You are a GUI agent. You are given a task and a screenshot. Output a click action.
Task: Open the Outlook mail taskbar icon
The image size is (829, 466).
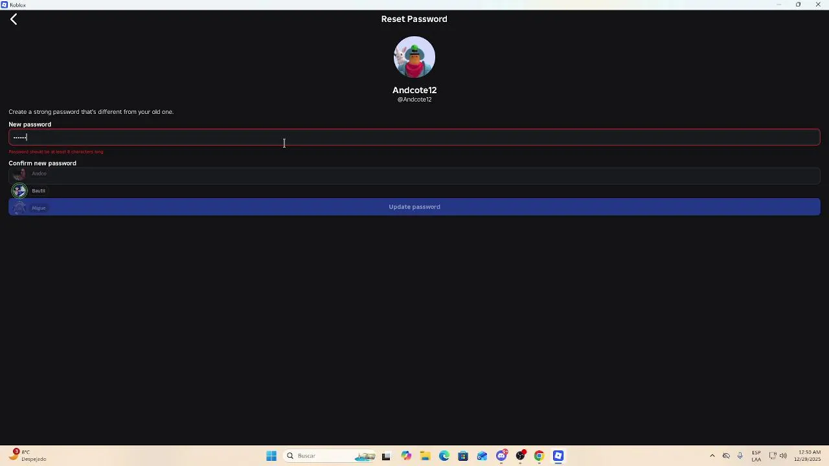click(482, 456)
